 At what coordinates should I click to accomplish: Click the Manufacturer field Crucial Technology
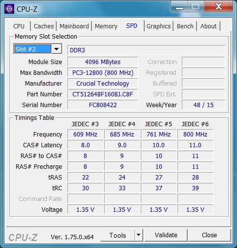point(103,83)
